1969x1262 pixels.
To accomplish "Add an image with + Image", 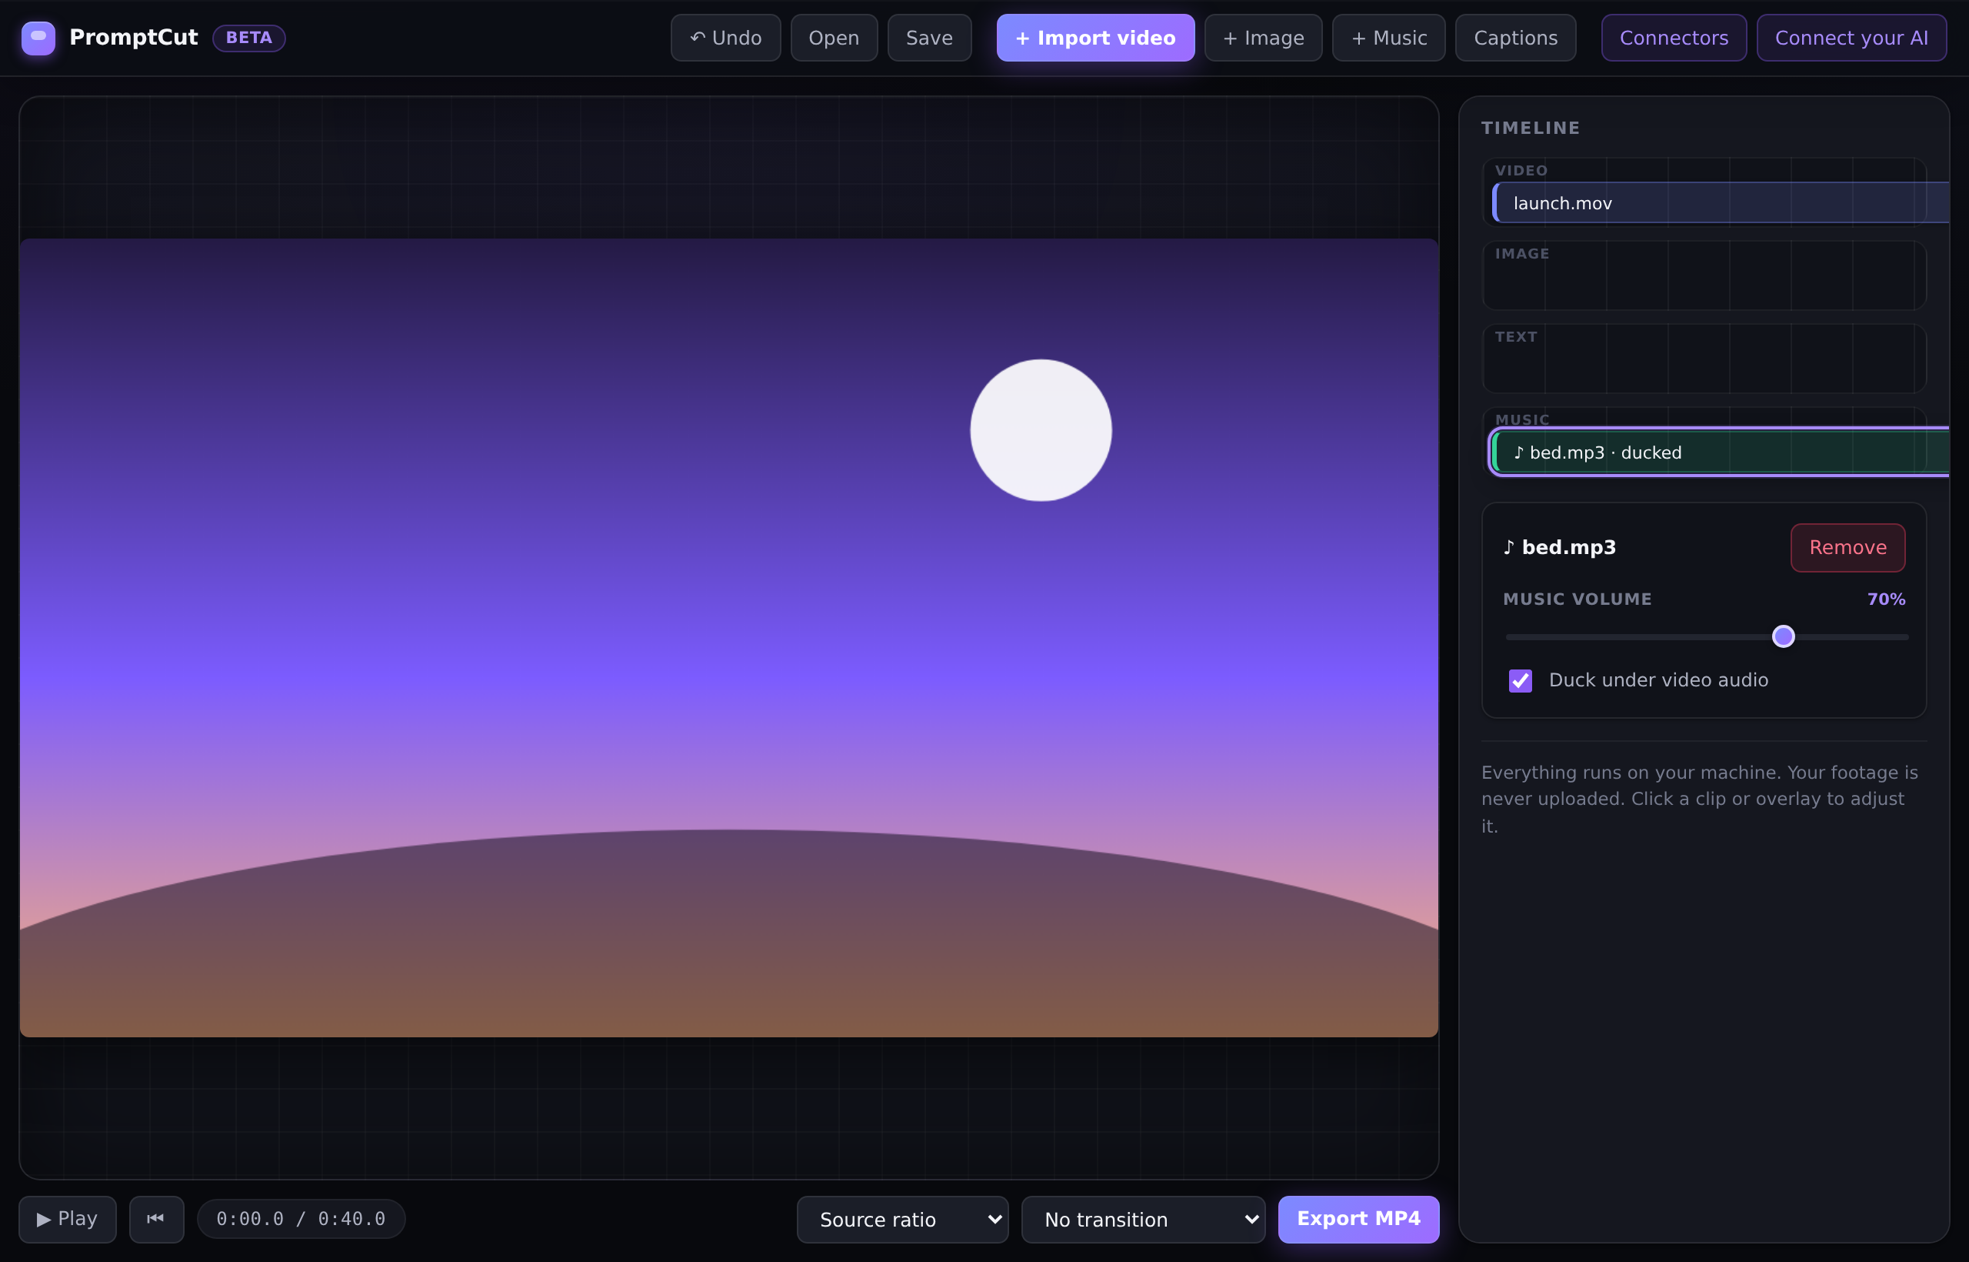I will point(1264,38).
